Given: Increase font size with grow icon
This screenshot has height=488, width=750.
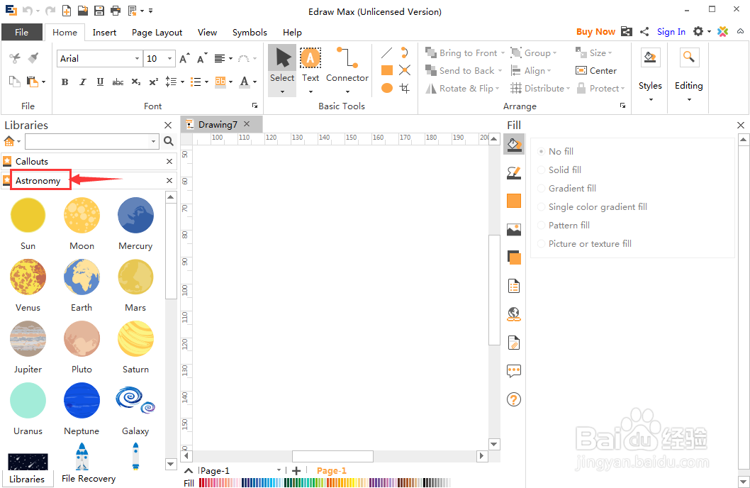Looking at the screenshot, I should coord(184,58).
